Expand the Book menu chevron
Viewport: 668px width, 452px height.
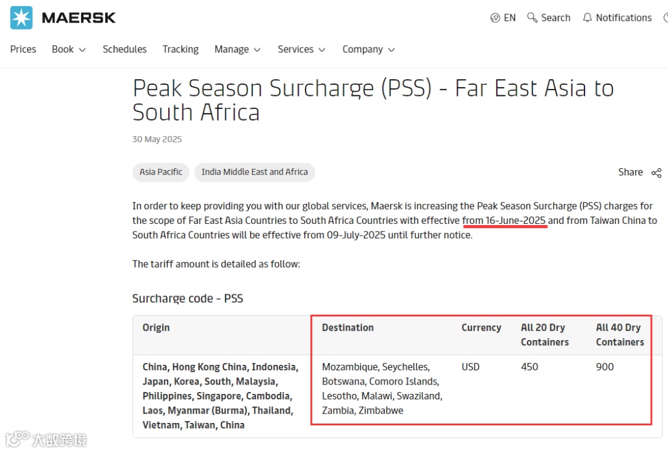click(x=82, y=49)
